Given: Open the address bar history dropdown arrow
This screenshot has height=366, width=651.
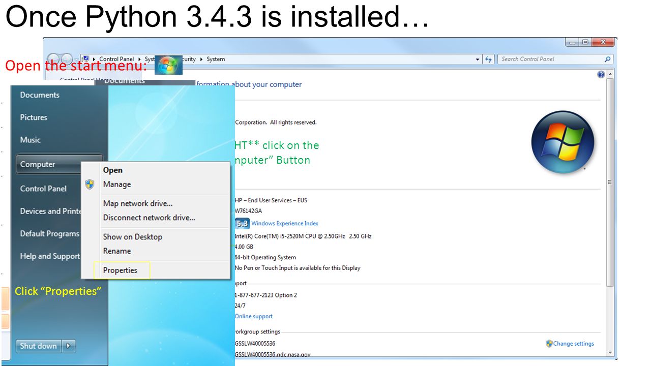Looking at the screenshot, I should tap(478, 59).
